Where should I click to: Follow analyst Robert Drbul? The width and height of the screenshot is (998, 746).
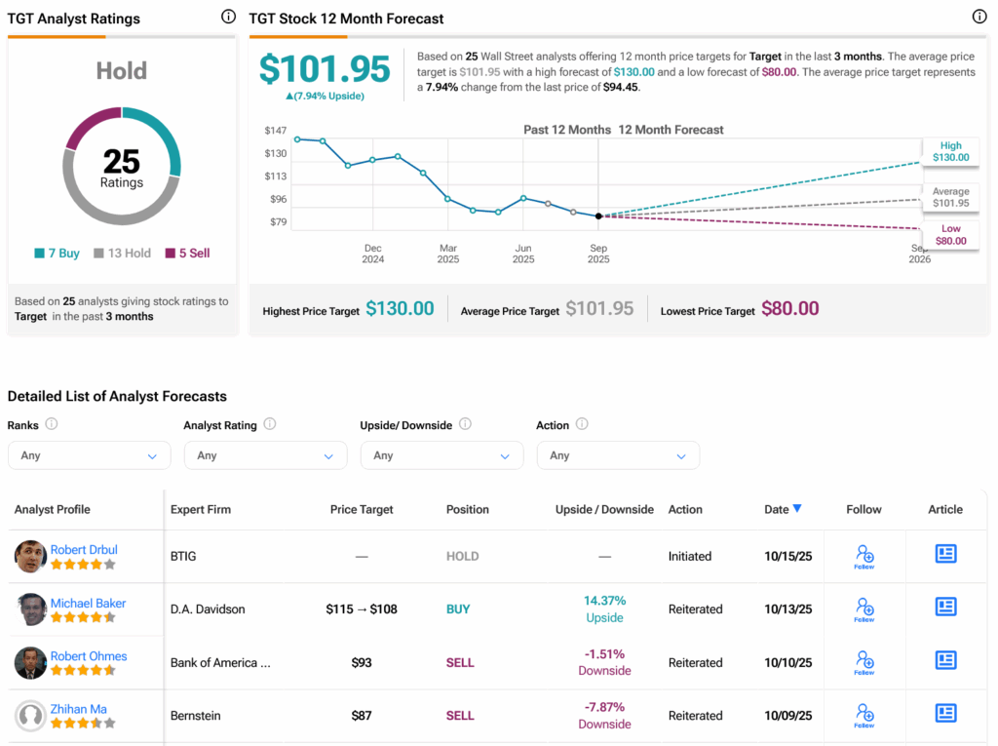click(x=864, y=556)
